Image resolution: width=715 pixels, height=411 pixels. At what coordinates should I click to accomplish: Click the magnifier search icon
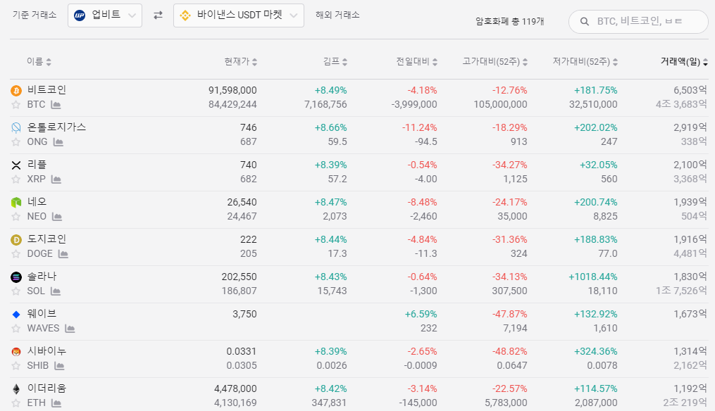585,22
